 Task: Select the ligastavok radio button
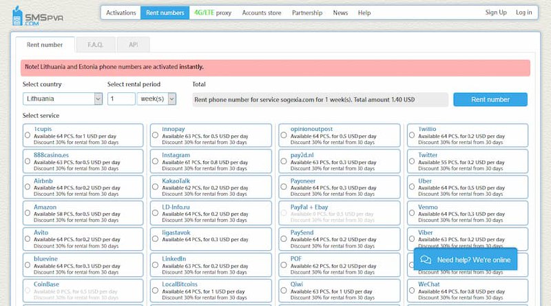tap(155, 239)
